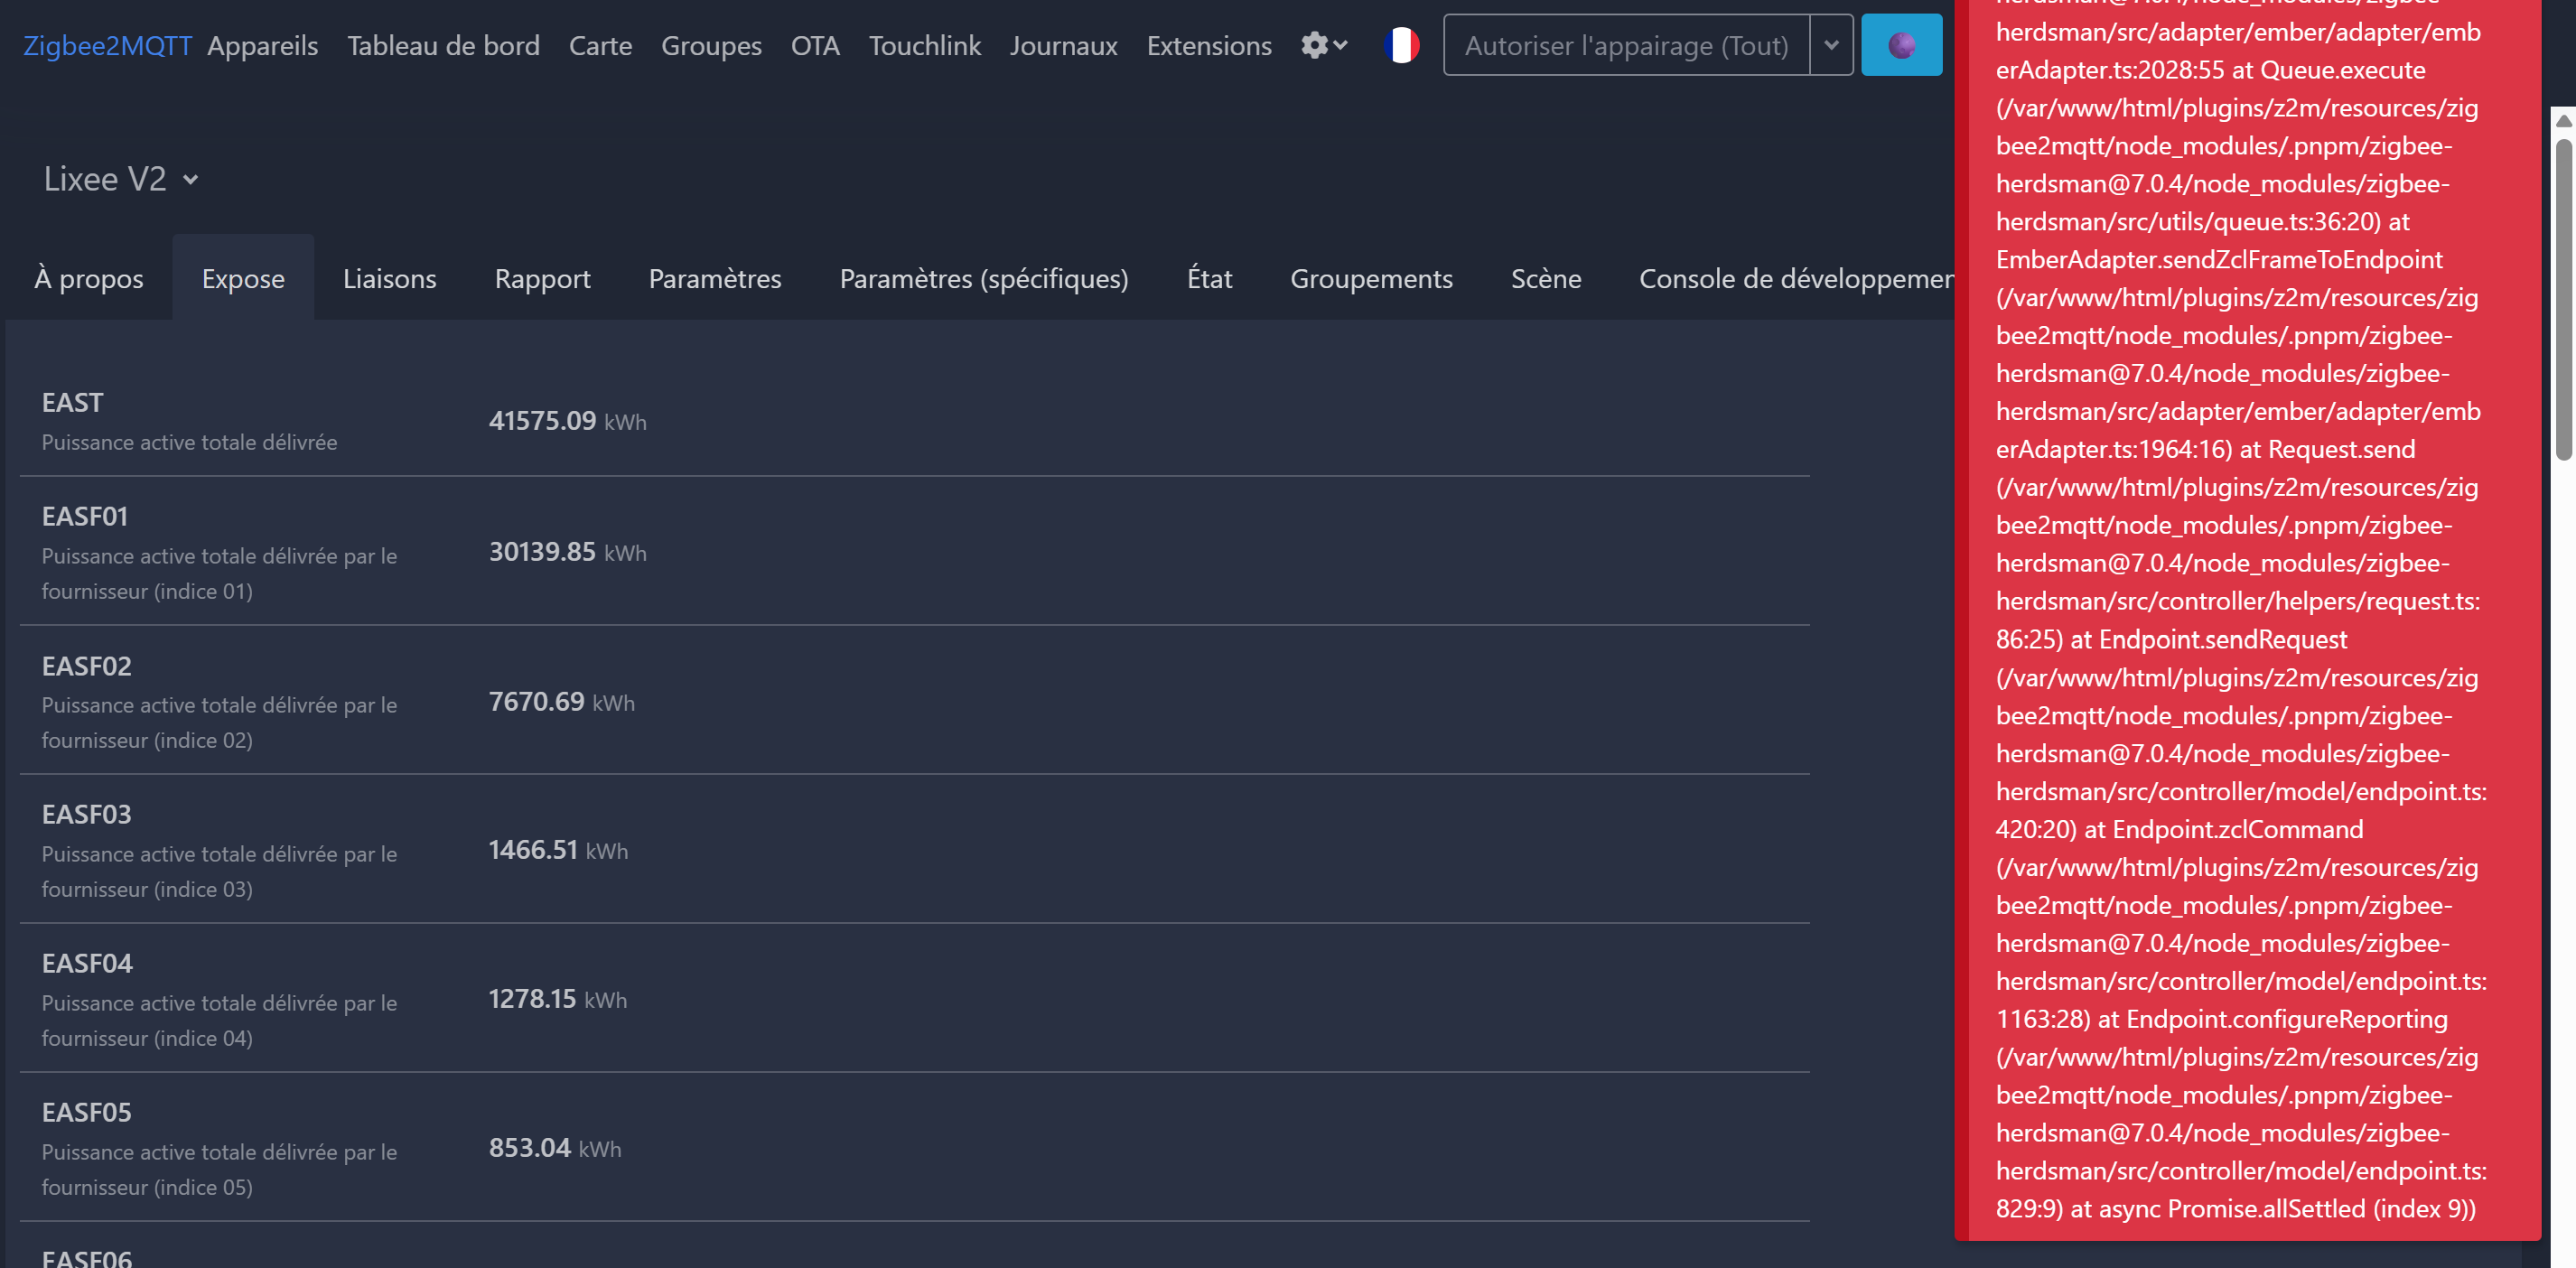
Task: Open the État tab
Action: (1208, 278)
